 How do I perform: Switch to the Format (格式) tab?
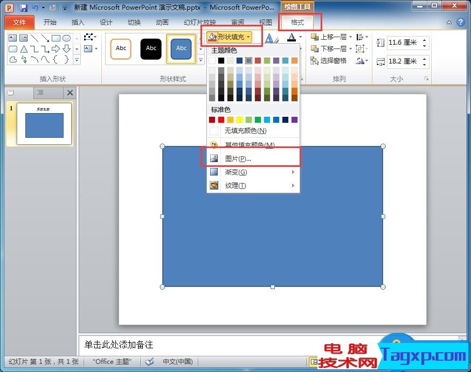point(297,23)
